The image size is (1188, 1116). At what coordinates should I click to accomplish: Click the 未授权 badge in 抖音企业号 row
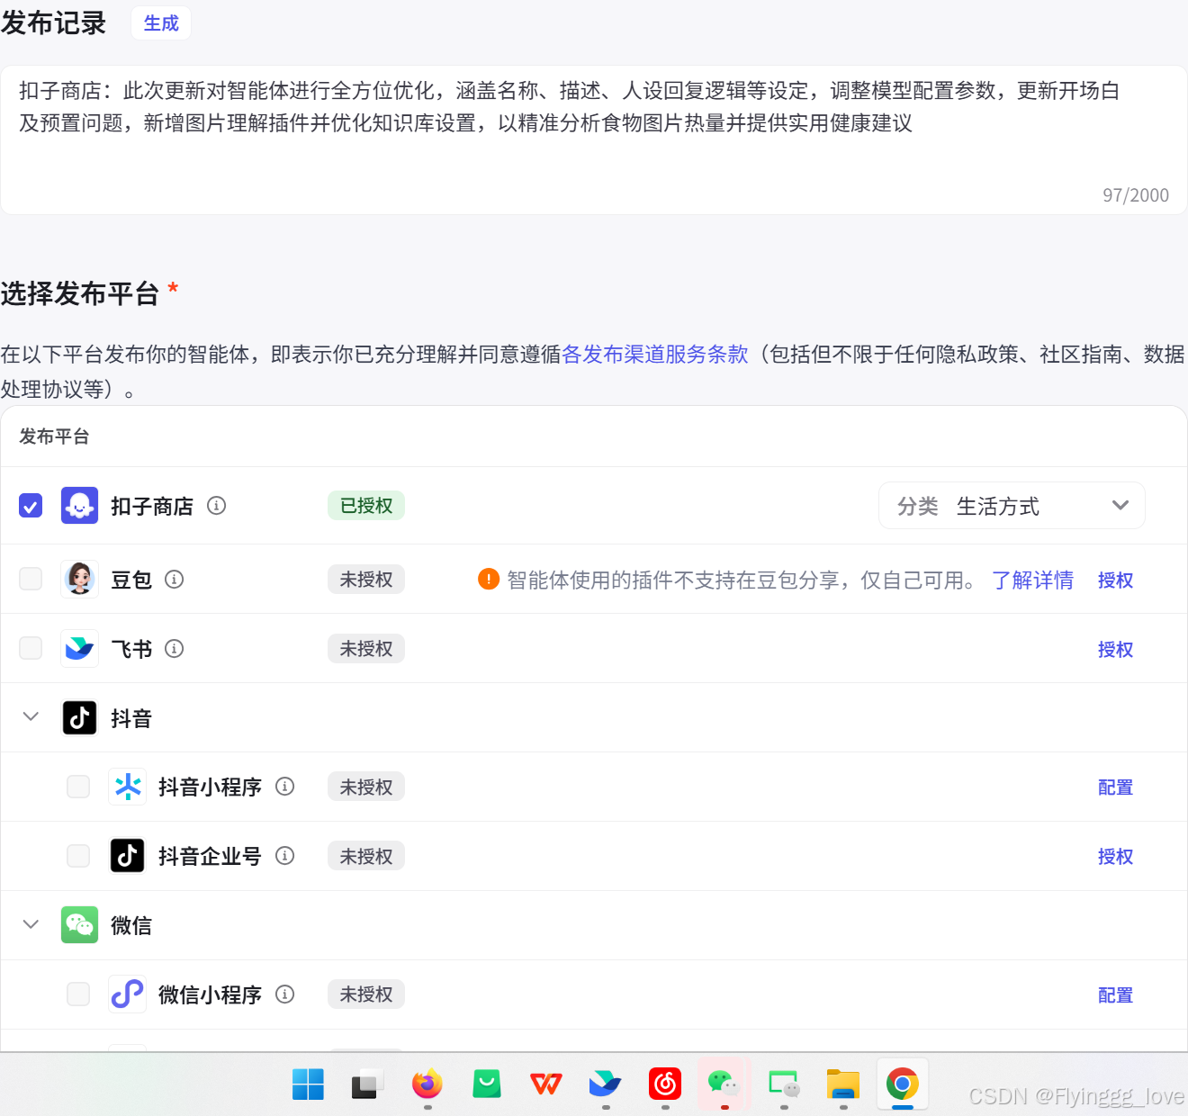[366, 857]
